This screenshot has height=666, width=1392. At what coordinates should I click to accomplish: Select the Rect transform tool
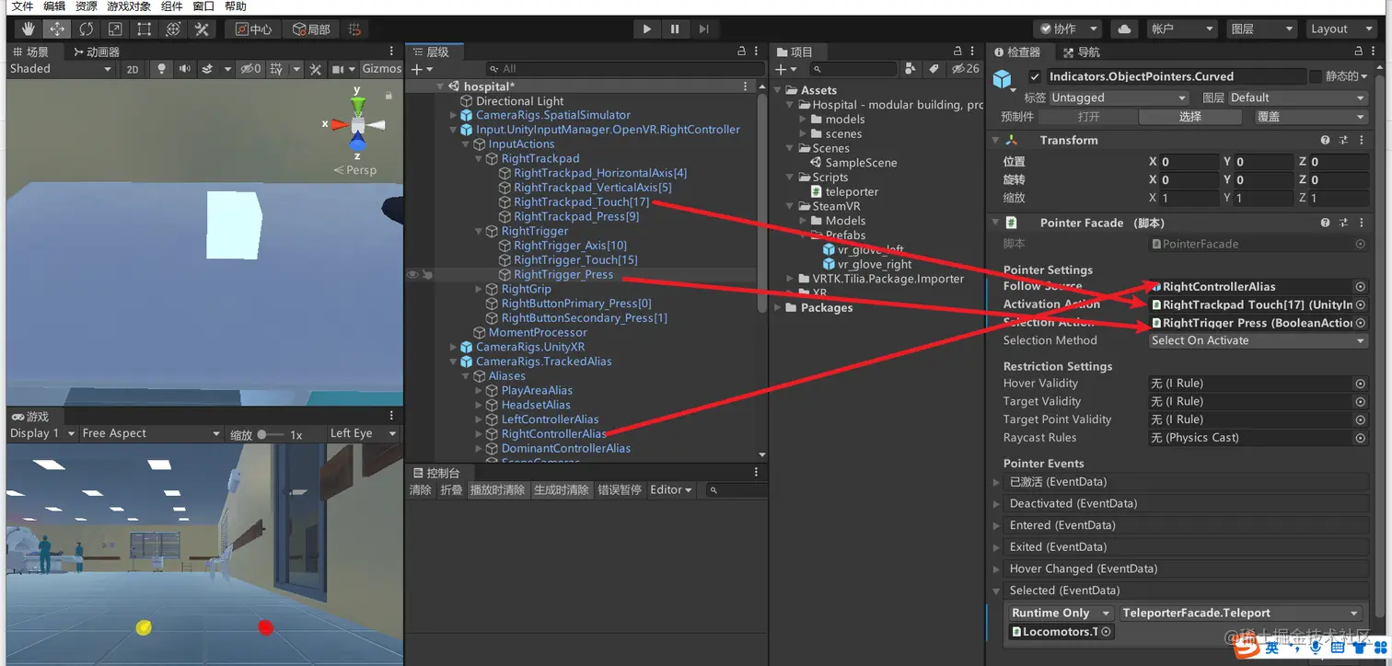tap(143, 29)
